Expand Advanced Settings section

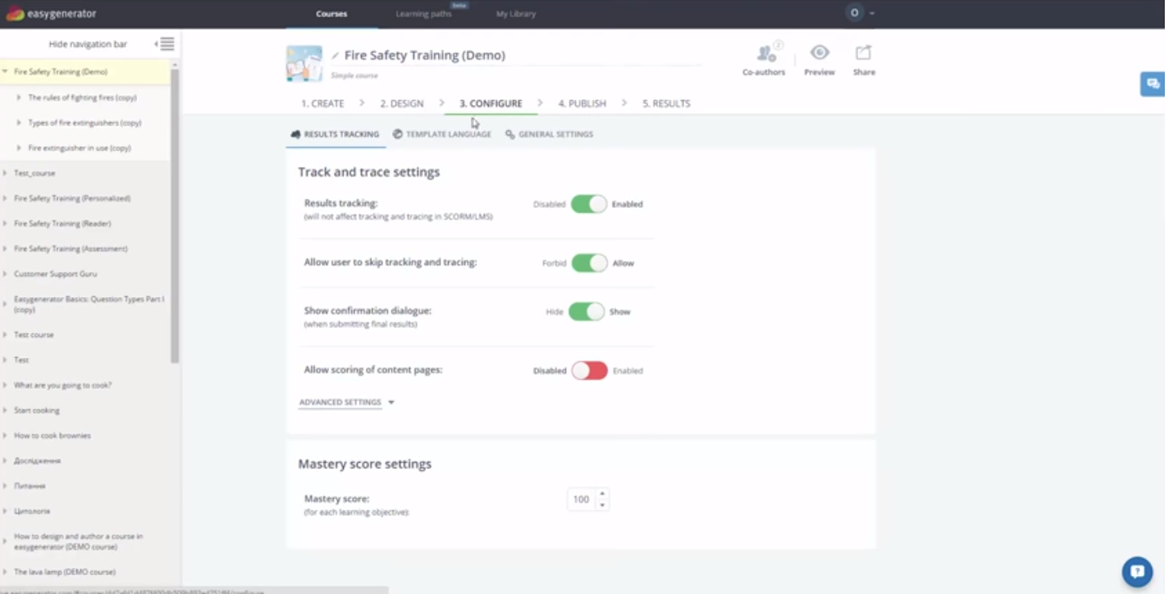point(346,403)
